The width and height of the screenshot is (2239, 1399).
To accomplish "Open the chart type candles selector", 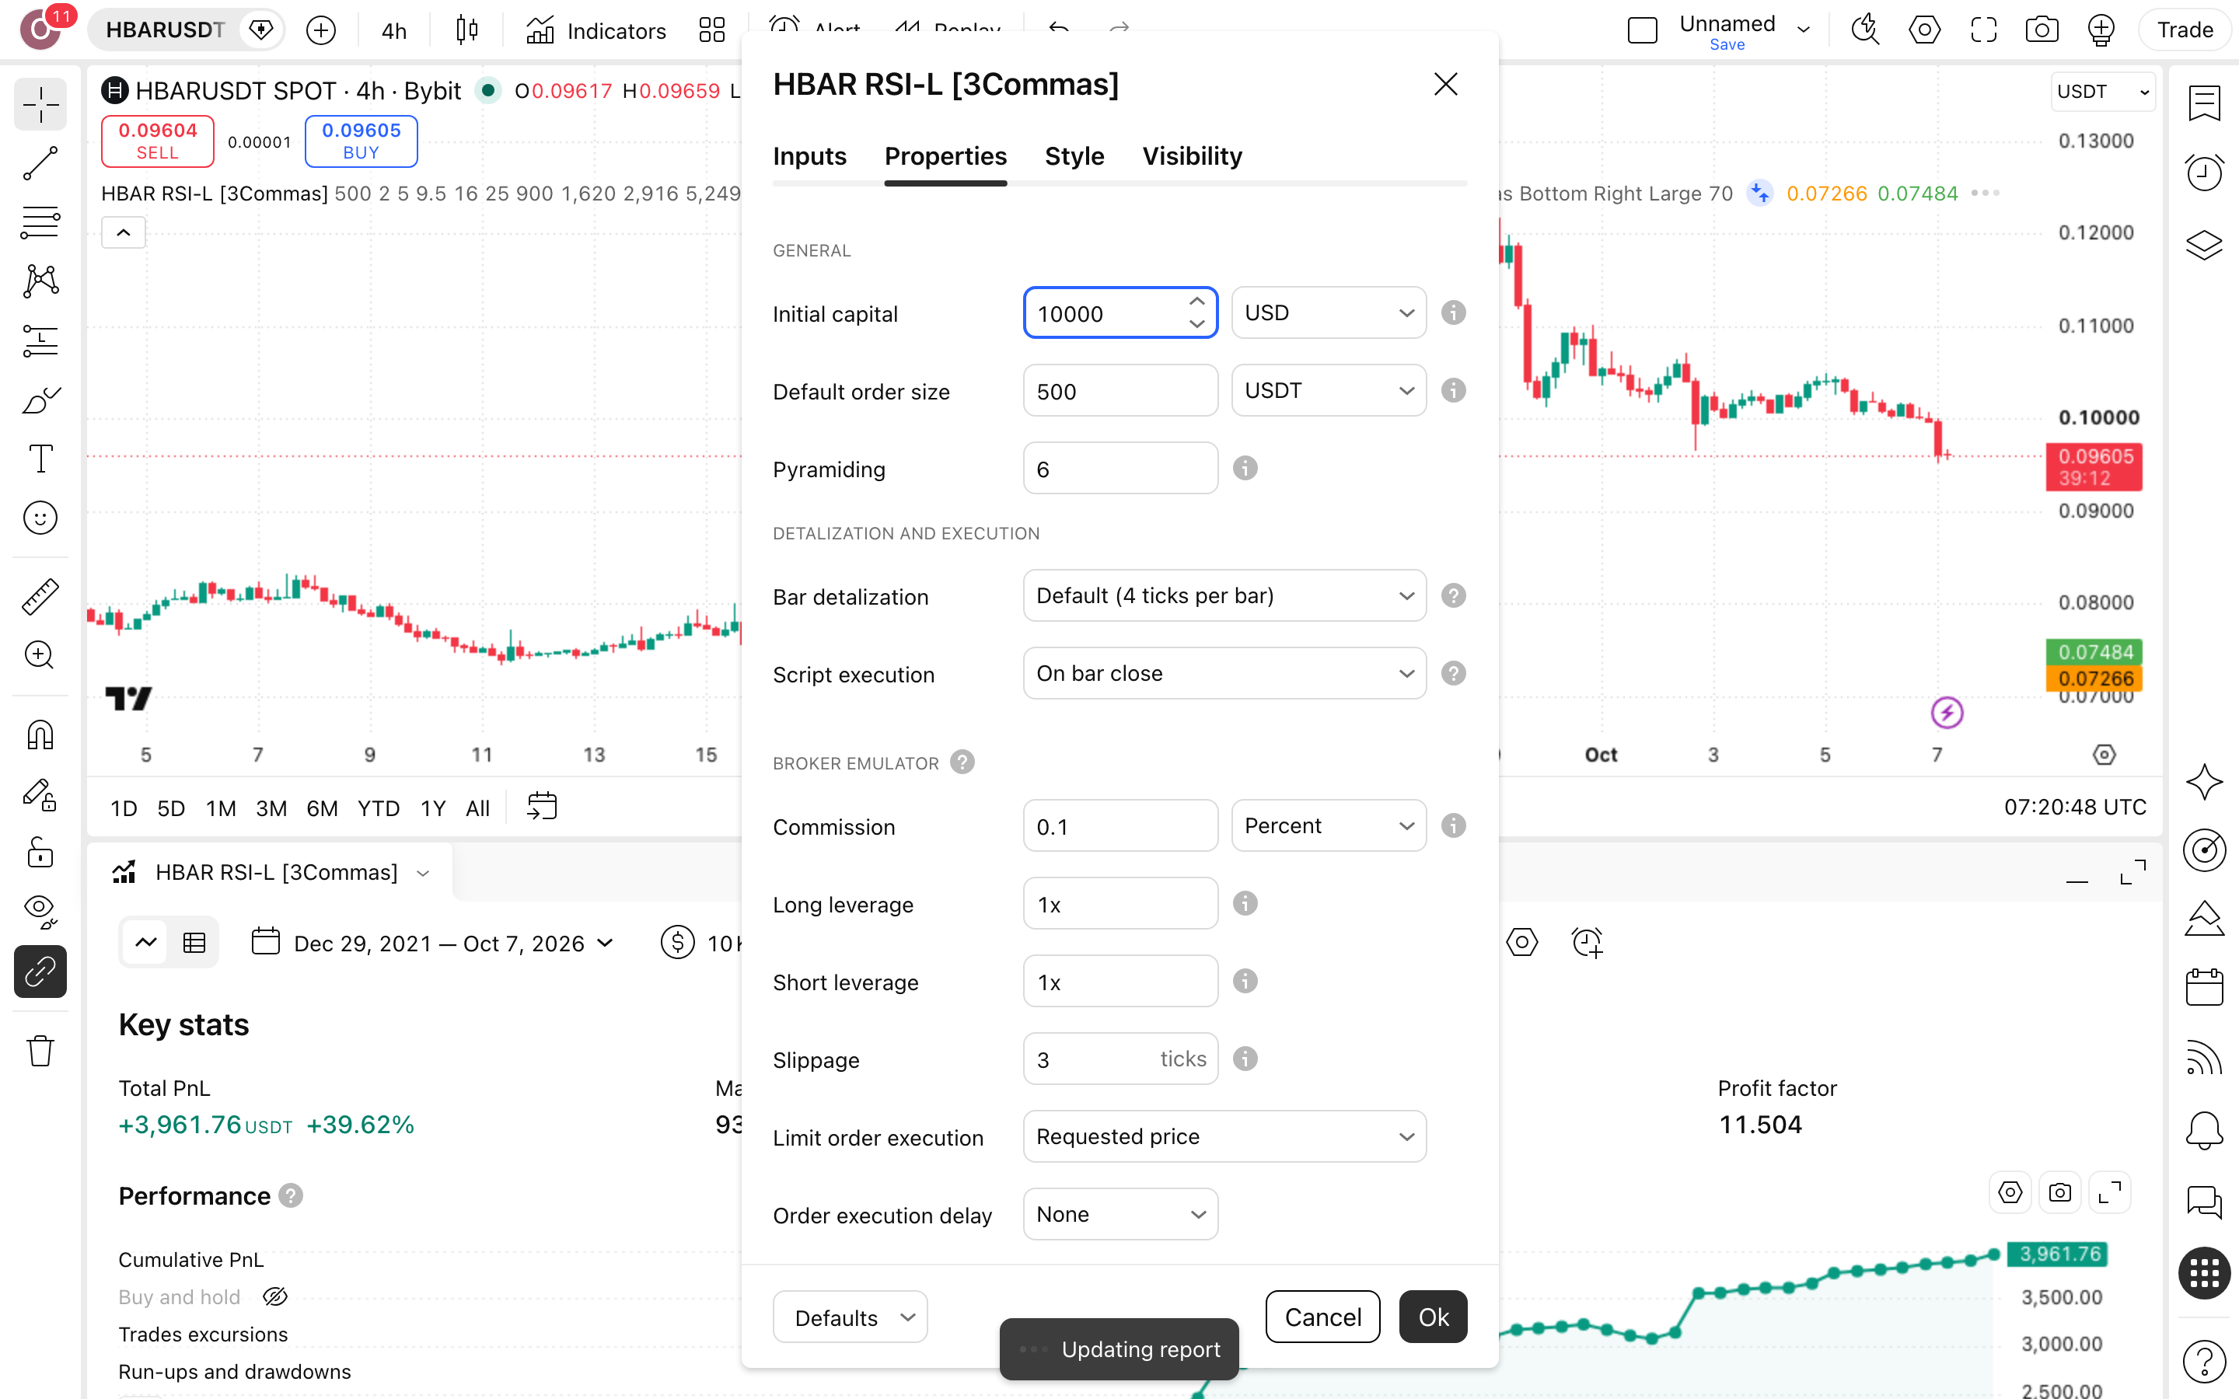I will [x=467, y=30].
